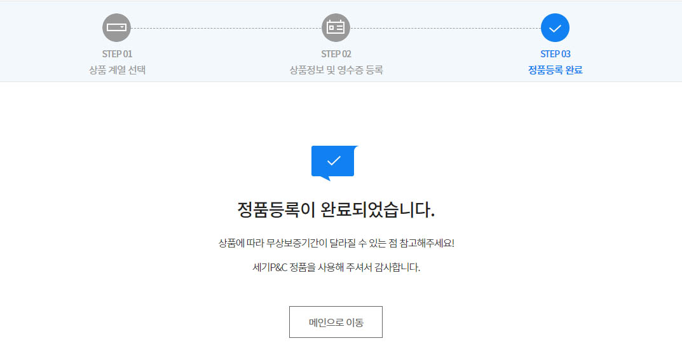Click the 세기P&C thank-you sentence
The width and height of the screenshot is (682, 350).
coord(336,267)
